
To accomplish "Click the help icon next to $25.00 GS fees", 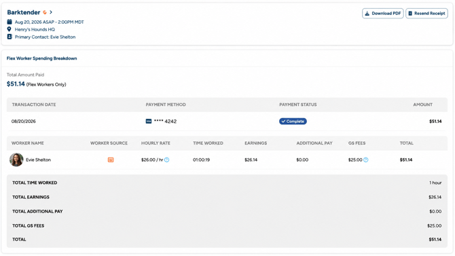I will (366, 160).
